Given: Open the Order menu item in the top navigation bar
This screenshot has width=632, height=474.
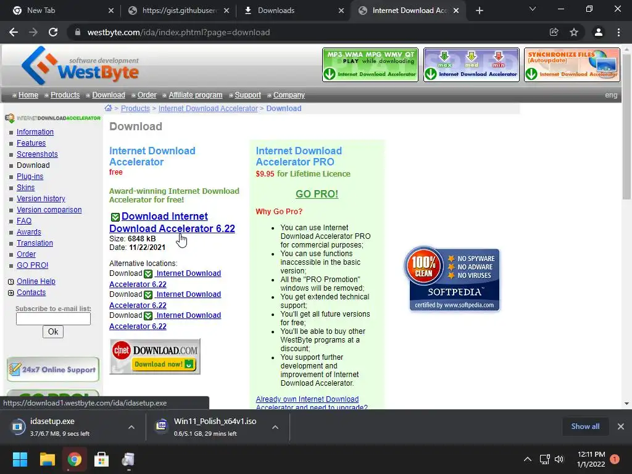Looking at the screenshot, I should click(147, 94).
